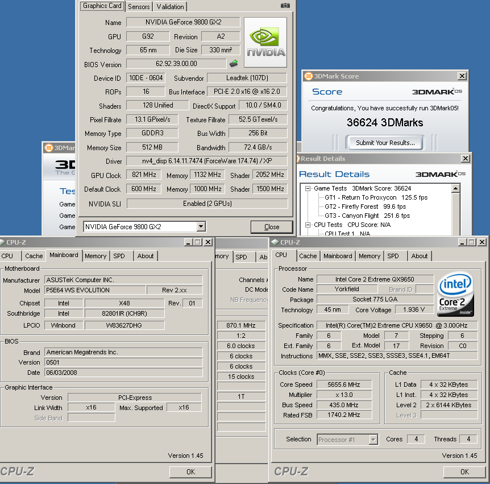Click the Bus Interface PCI-E 2.0 x16 field
This screenshot has width=490, height=484.
coord(247,92)
